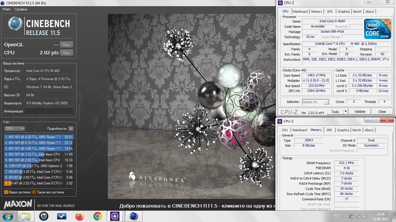The width and height of the screenshot is (396, 222).
Task: Open Bench tab in lower CPU-Z
Action: click(x=357, y=130)
